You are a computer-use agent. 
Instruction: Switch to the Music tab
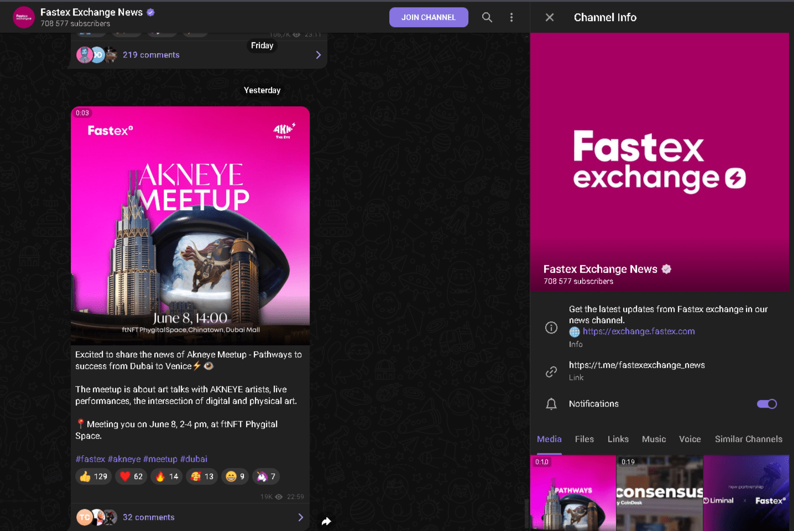[x=654, y=439]
